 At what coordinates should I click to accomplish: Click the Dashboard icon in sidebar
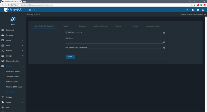pyautogui.click(x=3, y=30)
